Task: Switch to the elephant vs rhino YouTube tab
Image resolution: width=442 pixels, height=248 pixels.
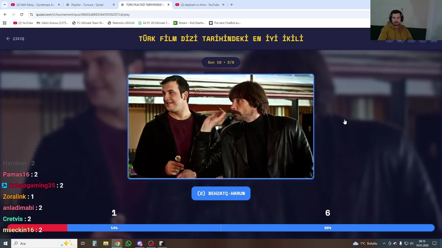Action: pos(200,5)
